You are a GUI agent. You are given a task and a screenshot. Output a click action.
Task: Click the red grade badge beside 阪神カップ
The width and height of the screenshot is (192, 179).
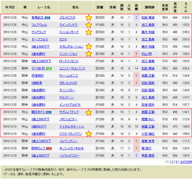[x=49, y=149]
